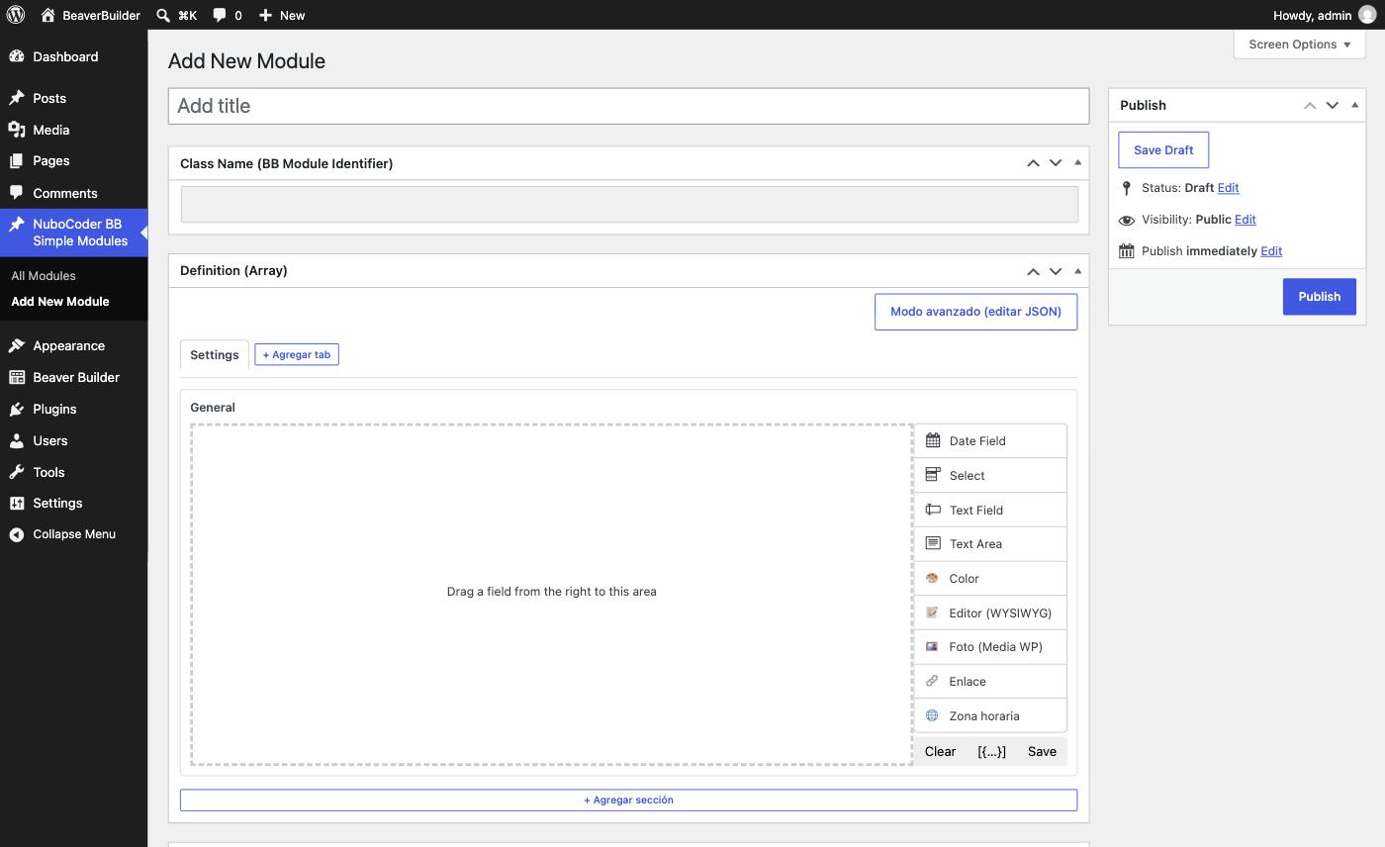
Task: Click the Date Field label text
Action: point(977,441)
